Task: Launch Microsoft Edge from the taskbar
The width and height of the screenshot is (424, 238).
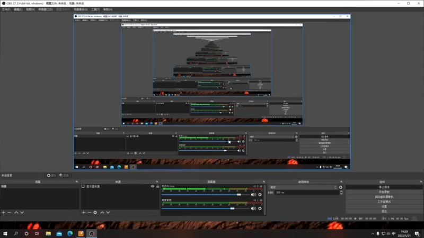Action: click(x=70, y=233)
